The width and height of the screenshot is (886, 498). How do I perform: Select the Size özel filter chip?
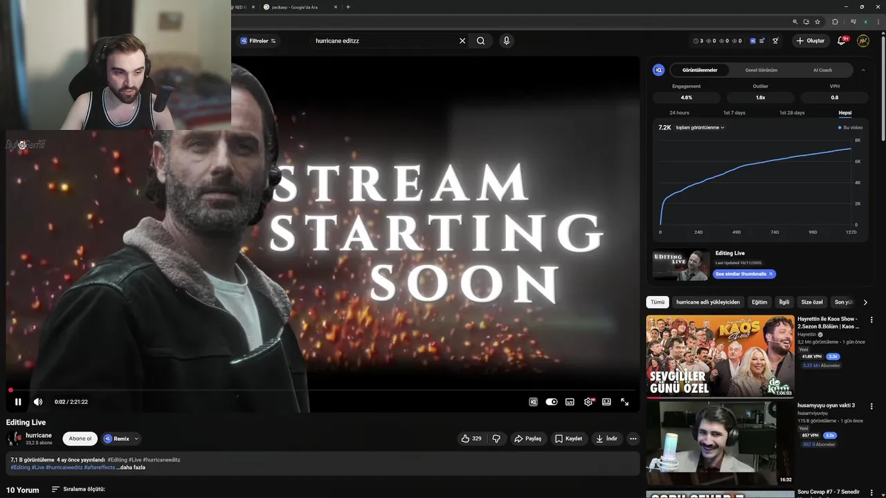tap(812, 302)
